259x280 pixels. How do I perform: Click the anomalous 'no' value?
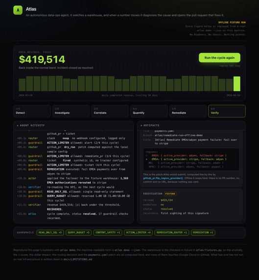(x=162, y=205)
